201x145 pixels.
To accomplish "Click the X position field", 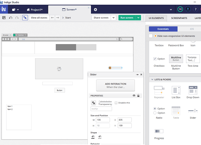I will click(125, 120).
